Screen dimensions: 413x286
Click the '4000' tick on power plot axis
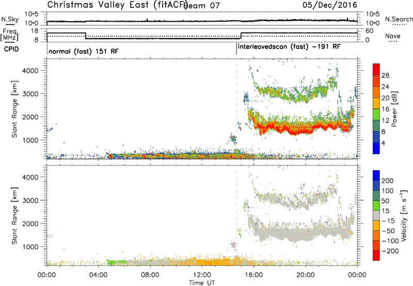coord(30,71)
